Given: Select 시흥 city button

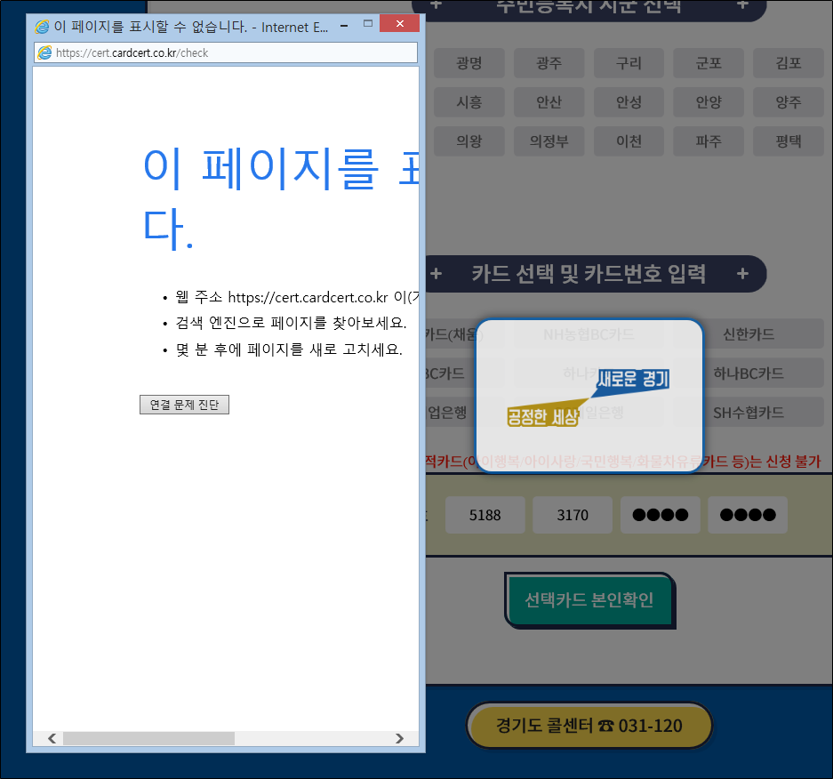Looking at the screenshot, I should coord(469,102).
